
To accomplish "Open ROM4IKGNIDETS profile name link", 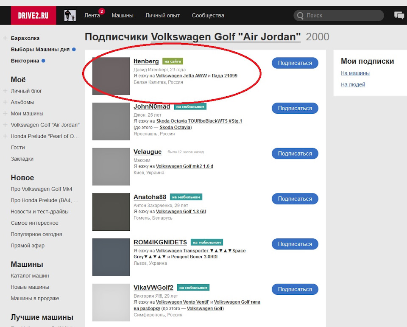I will [x=160, y=242].
